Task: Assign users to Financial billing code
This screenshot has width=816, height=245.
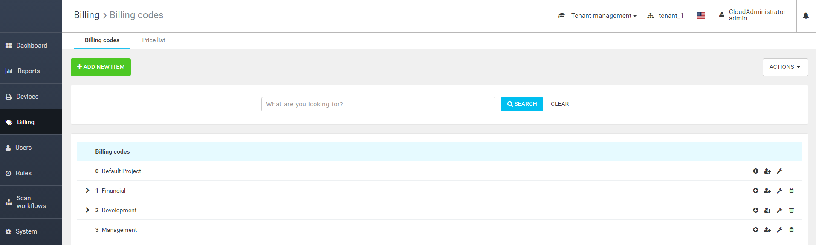Action: [x=767, y=191]
